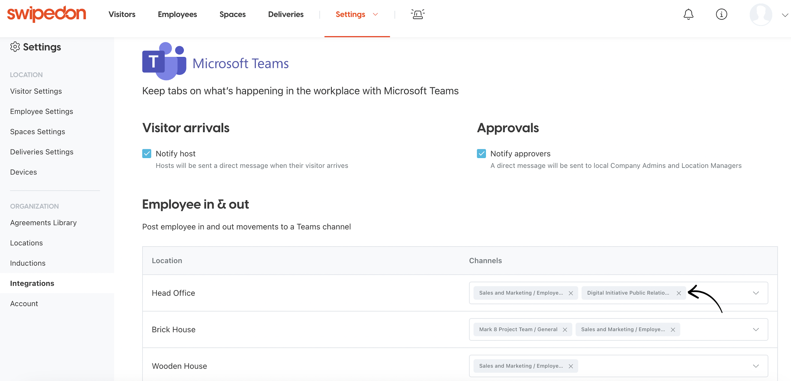
Task: Click the Settings gear icon in sidebar
Action: pyautogui.click(x=15, y=47)
